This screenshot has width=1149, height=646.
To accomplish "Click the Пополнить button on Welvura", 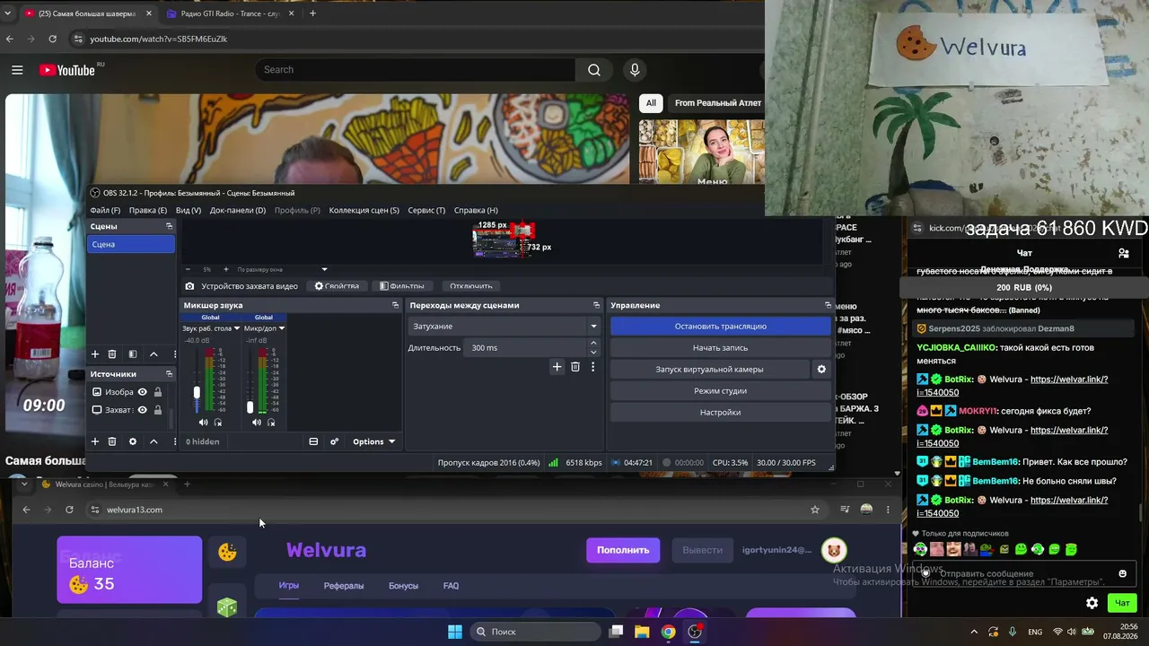I will [x=623, y=550].
